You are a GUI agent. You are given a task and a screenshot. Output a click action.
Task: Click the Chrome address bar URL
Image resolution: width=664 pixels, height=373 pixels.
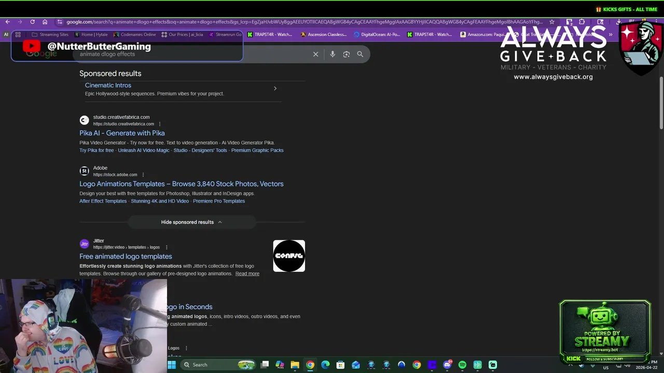tap(304, 22)
